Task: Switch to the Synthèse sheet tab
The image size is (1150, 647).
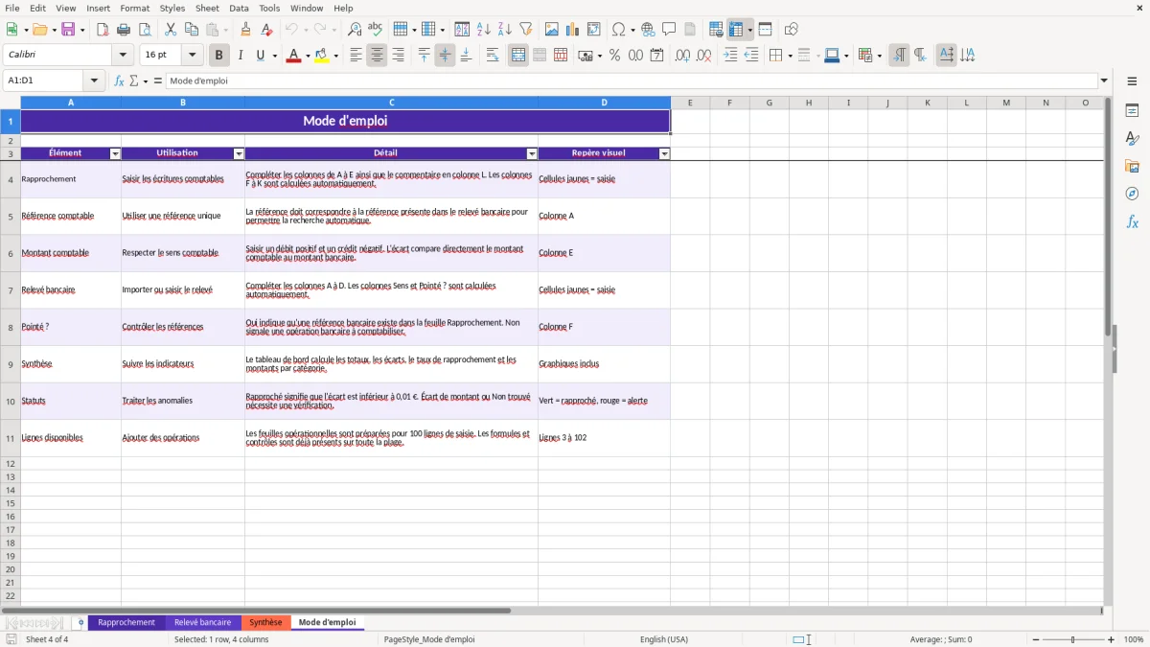Action: click(x=265, y=622)
